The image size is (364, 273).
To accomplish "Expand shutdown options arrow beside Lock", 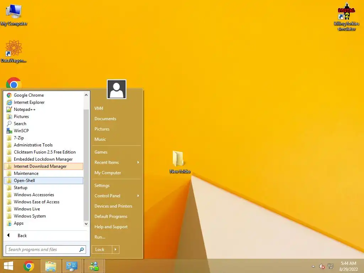I will point(116,250).
